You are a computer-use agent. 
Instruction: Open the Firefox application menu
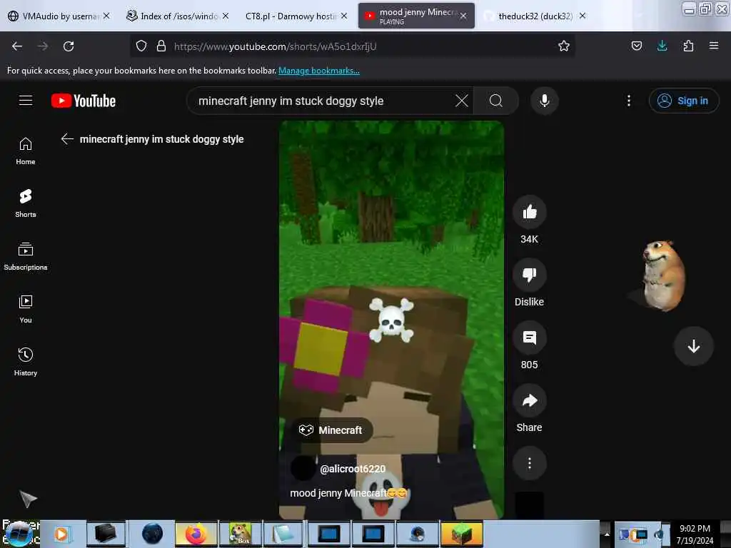pos(714,46)
